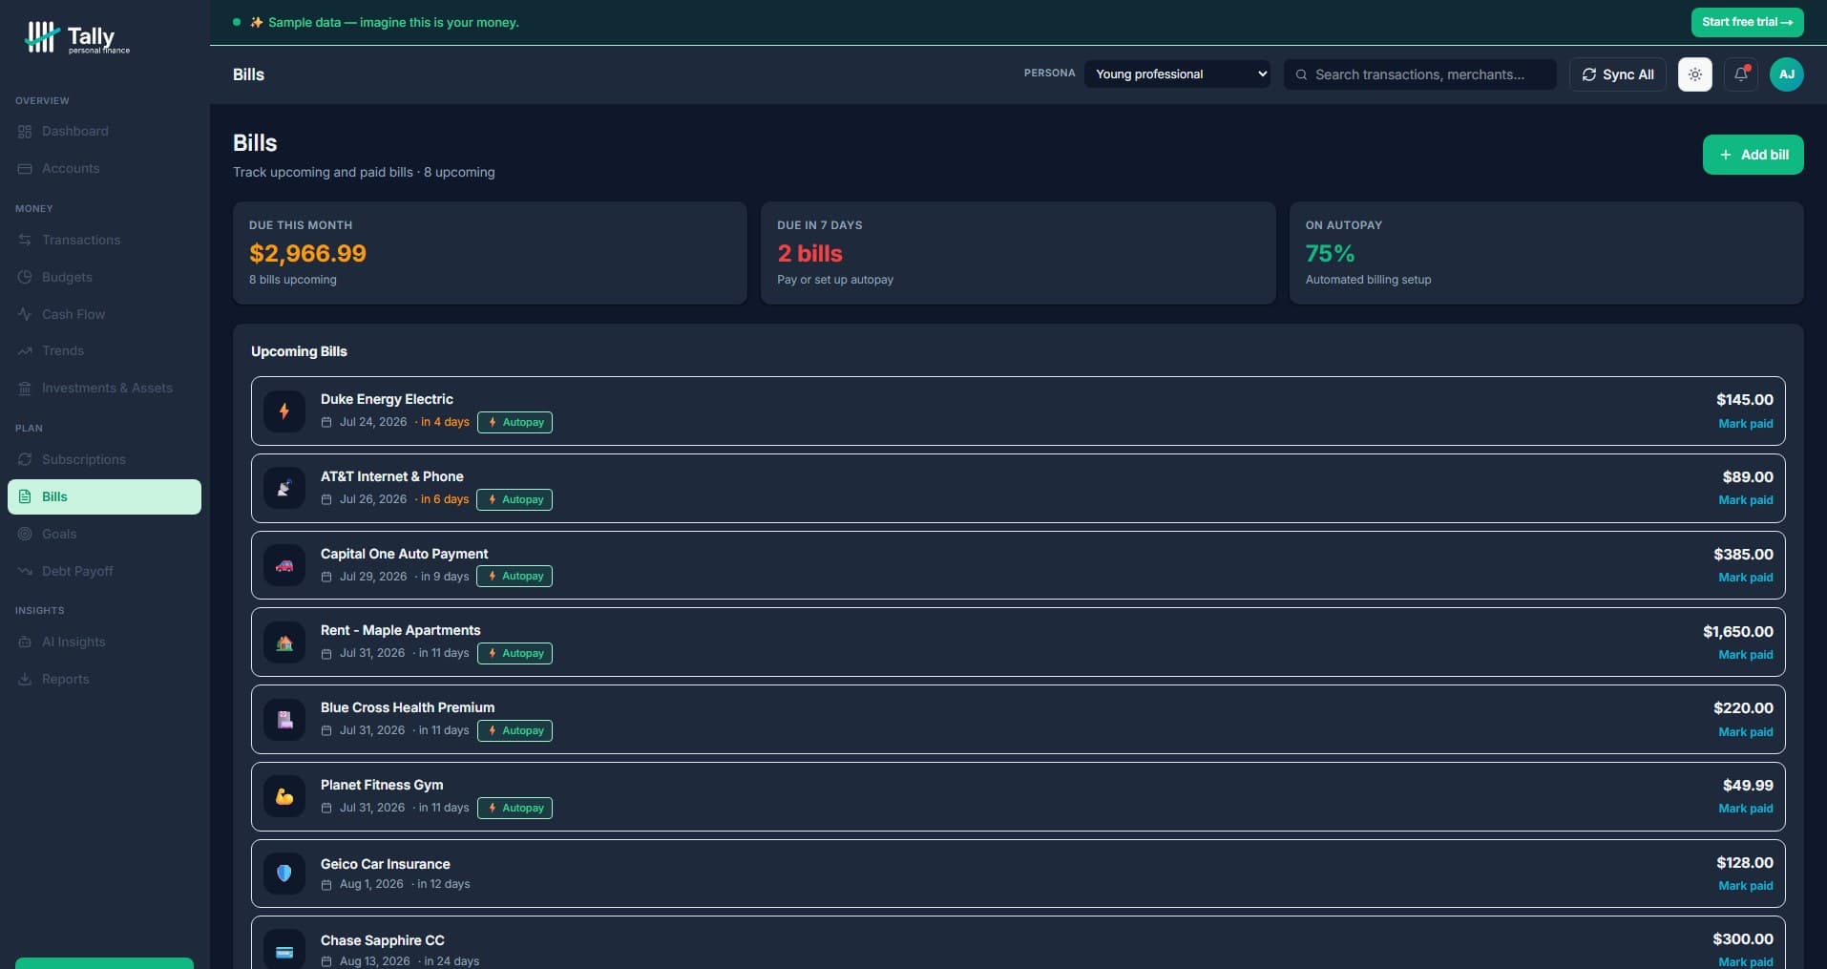Open the AJ user avatar menu
1827x969 pixels.
click(1786, 74)
